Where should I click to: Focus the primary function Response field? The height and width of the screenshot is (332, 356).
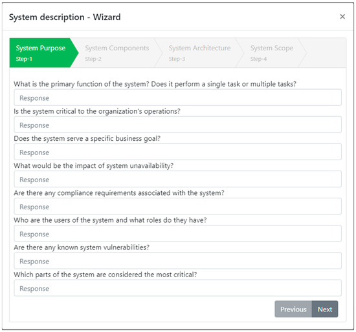[x=177, y=98]
